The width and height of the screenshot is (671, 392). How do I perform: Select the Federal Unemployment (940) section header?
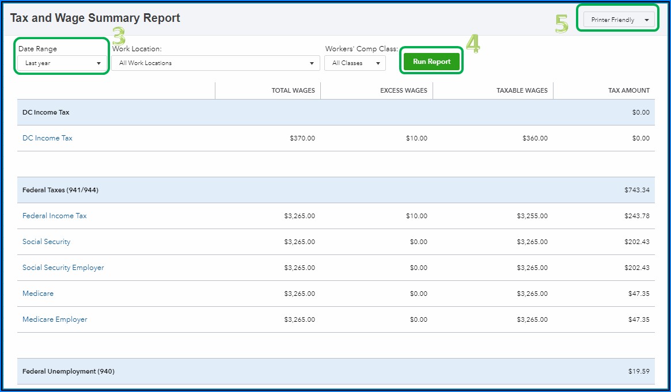pyautogui.click(x=69, y=371)
